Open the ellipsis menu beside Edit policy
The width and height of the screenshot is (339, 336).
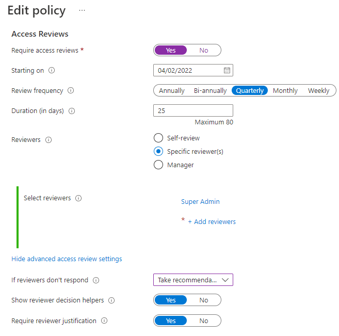(x=82, y=11)
